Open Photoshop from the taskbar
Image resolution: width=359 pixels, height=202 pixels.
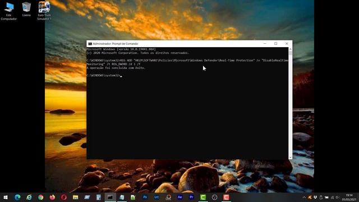(145, 197)
